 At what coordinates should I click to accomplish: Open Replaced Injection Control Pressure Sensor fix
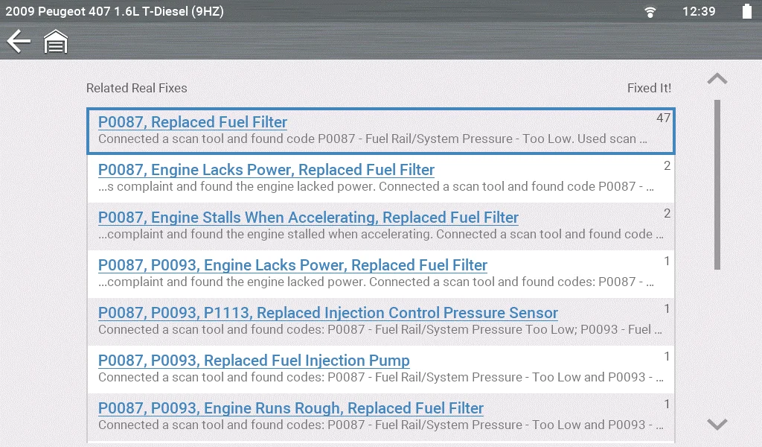point(328,313)
